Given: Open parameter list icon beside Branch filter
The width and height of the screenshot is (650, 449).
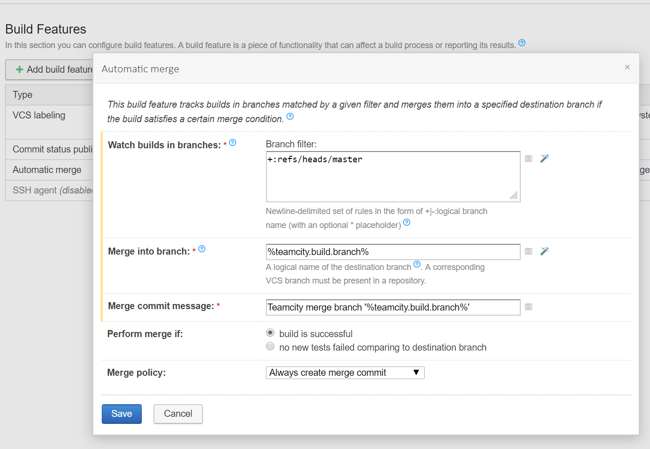Looking at the screenshot, I should pyautogui.click(x=528, y=159).
